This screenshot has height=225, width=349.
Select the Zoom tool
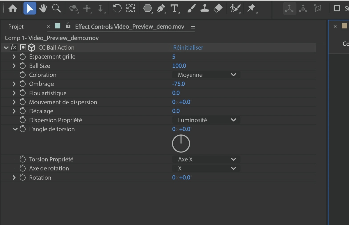(x=56, y=8)
